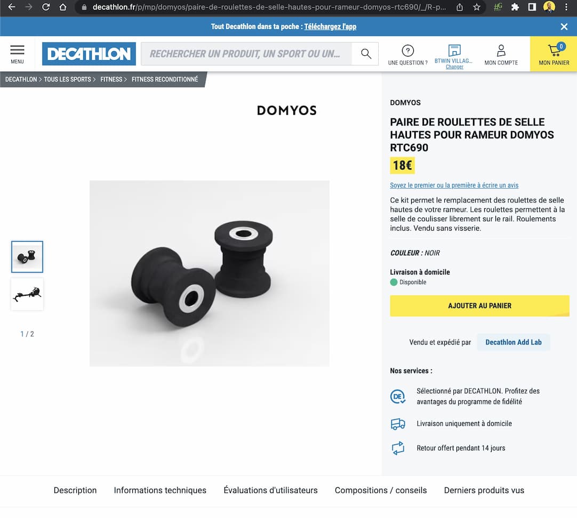Click the Sélectionné par Decathlon loyalty icon
The image size is (577, 518).
coord(398,396)
